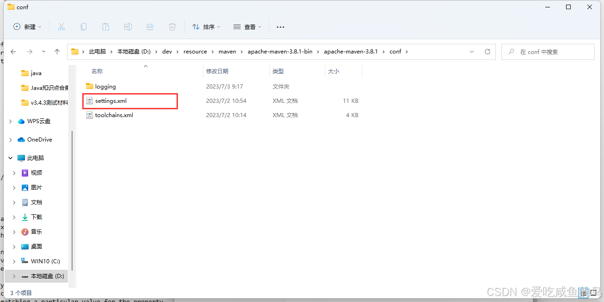
Task: Select 图片 in navigation pane
Action: pyautogui.click(x=37, y=188)
